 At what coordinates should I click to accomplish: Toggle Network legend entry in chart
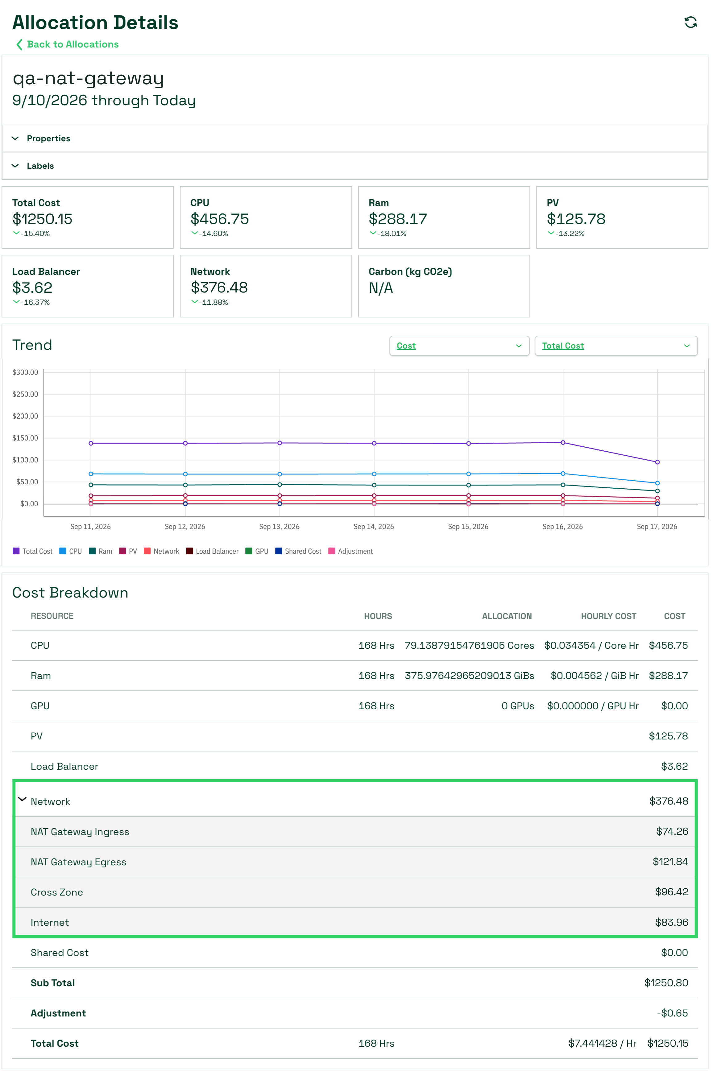click(x=161, y=551)
